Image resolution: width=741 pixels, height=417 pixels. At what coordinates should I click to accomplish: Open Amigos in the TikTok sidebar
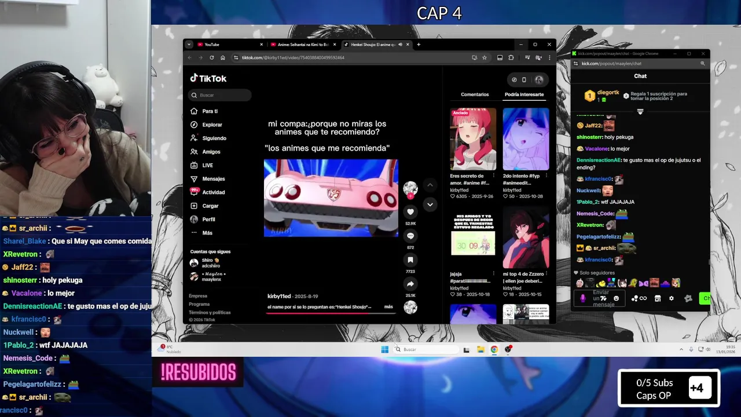tap(206, 152)
